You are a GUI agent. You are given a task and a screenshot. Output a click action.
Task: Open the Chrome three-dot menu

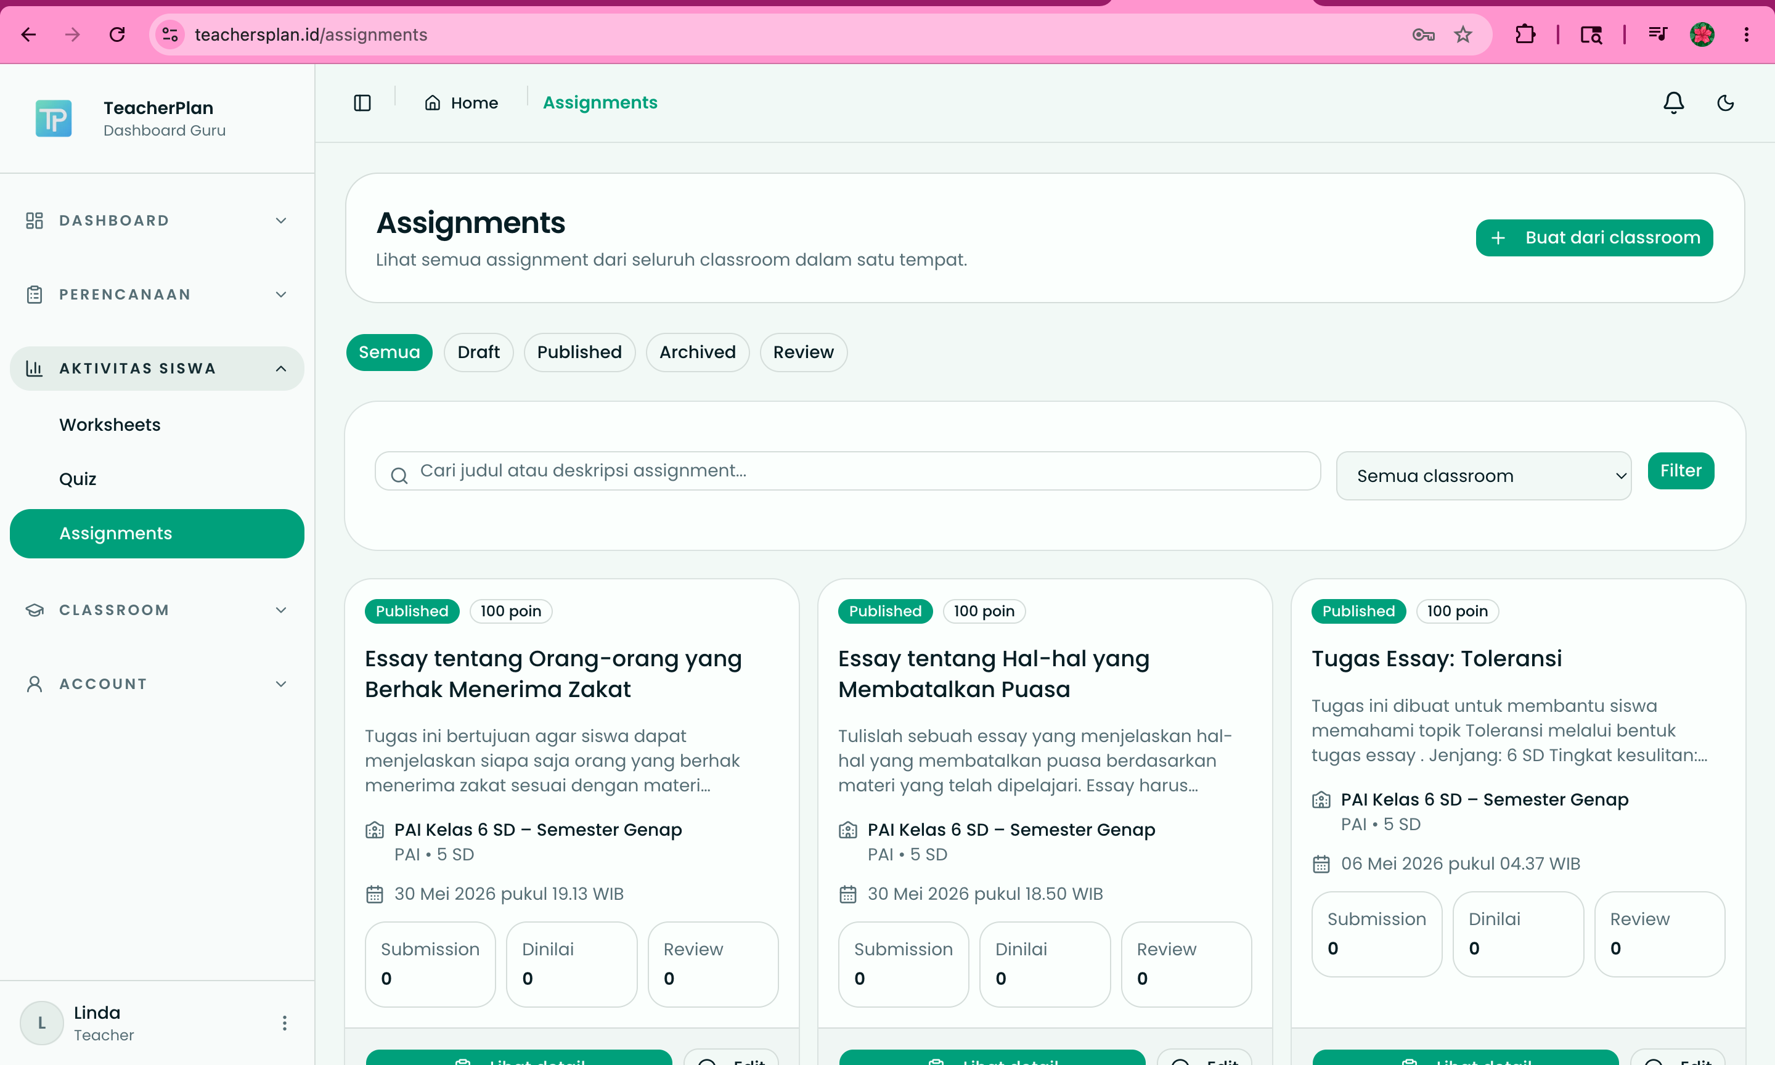pyautogui.click(x=1746, y=35)
